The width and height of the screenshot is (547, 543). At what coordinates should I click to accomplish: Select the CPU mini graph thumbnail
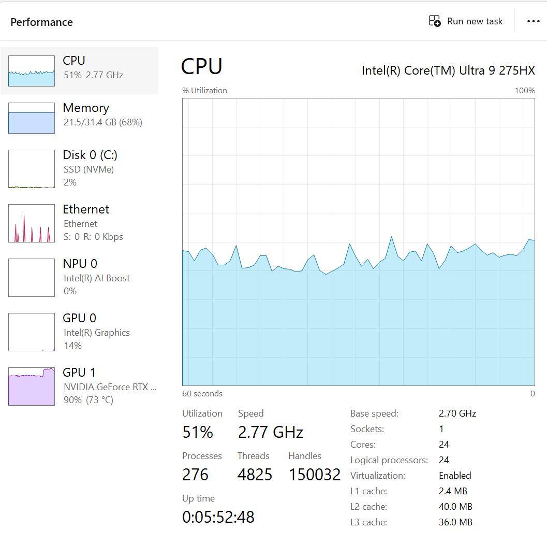click(32, 71)
